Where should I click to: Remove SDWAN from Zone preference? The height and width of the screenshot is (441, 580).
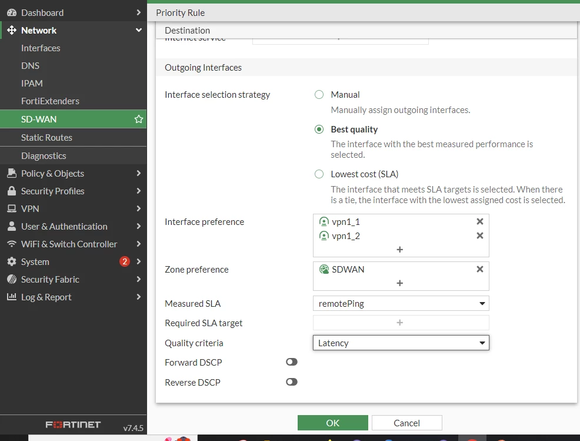[x=480, y=269]
